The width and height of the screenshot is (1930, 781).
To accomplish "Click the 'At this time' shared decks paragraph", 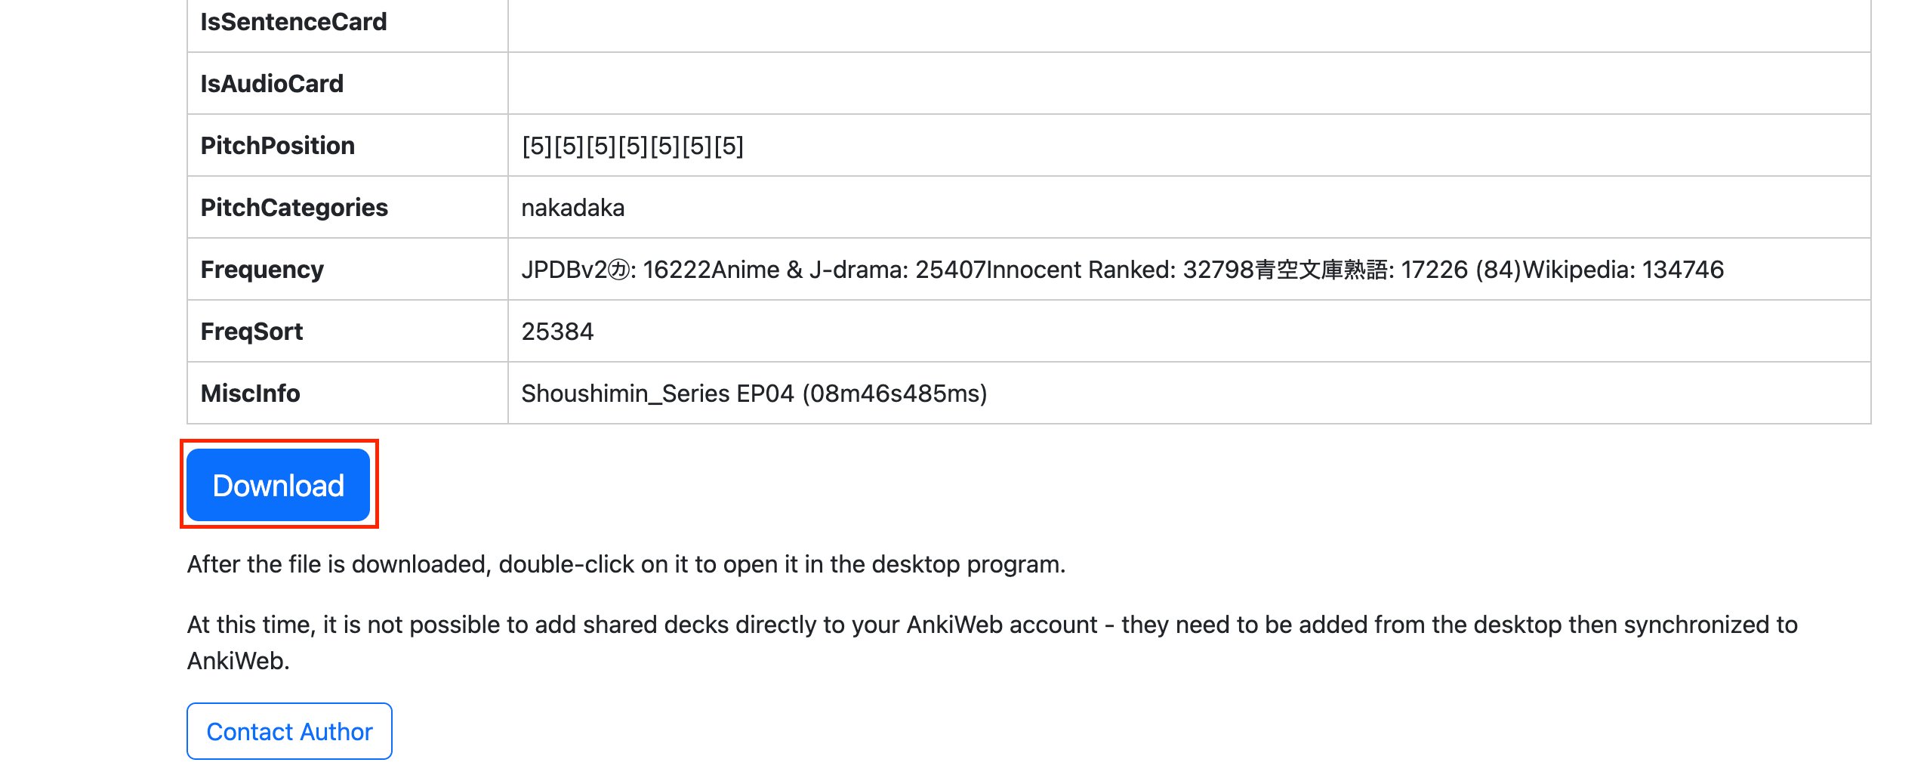I will [992, 643].
